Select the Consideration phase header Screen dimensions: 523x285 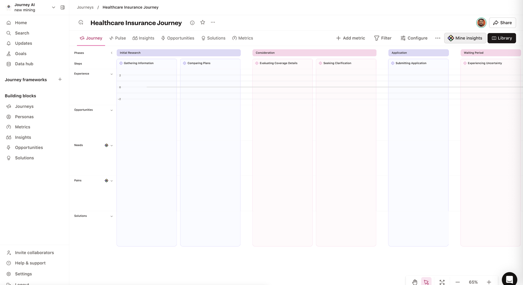pyautogui.click(x=314, y=53)
